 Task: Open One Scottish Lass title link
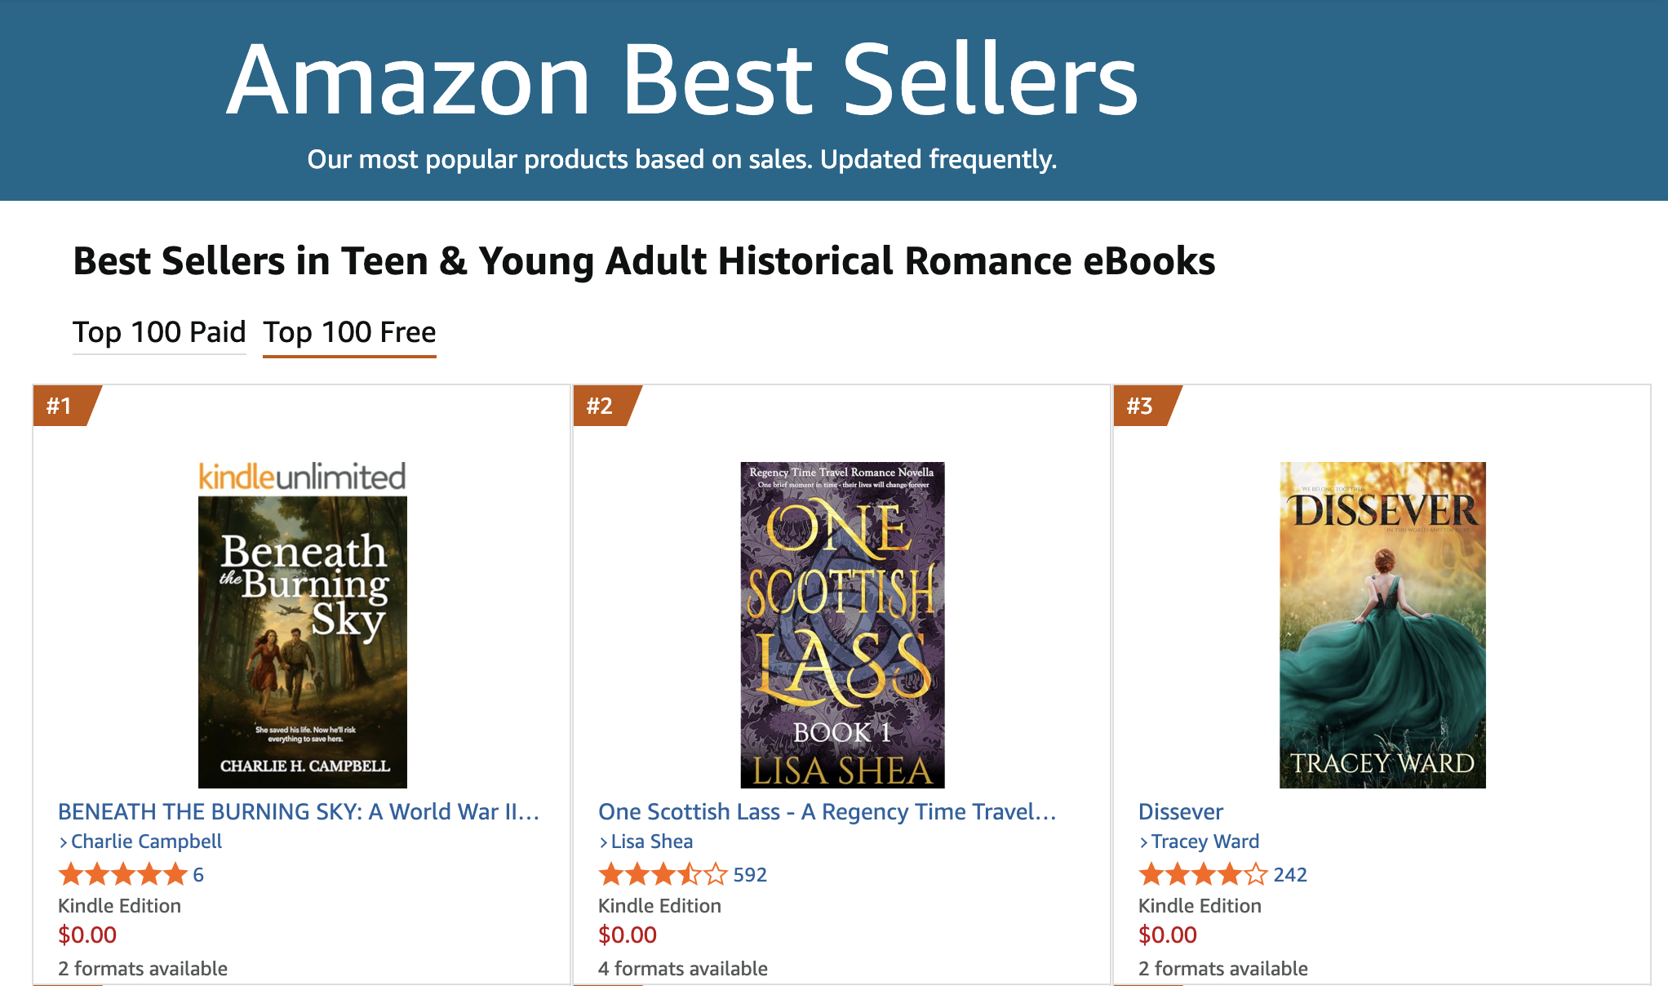click(x=827, y=811)
